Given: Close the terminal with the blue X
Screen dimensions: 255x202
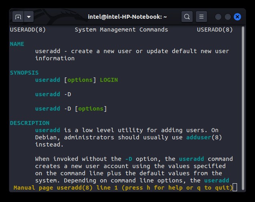Looking at the screenshot, I should point(237,17).
